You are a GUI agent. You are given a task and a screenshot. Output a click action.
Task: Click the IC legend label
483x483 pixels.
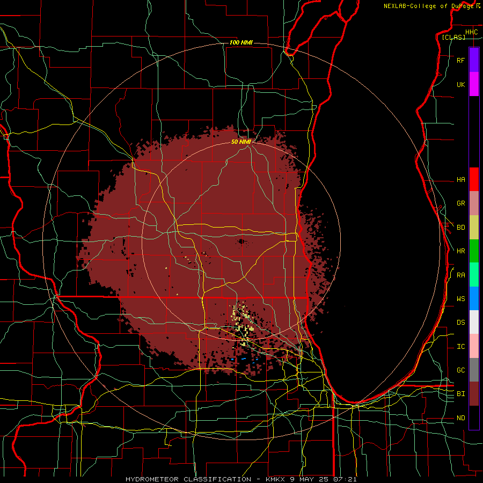460,347
